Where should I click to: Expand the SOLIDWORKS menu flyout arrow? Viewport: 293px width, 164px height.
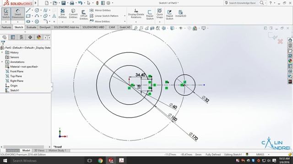(36, 3)
